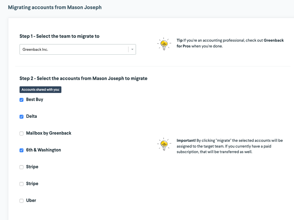Enable the Mailbox by Greenback checkbox
The width and height of the screenshot is (294, 220).
(22, 134)
